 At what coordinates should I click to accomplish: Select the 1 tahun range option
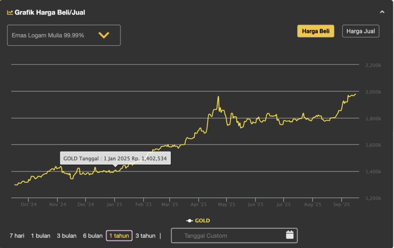(119, 236)
